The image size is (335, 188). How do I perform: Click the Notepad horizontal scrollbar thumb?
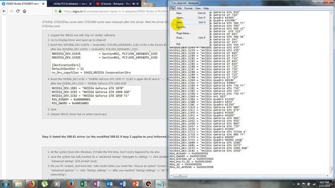coord(180,175)
